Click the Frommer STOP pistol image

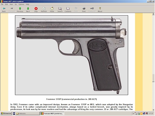click(72, 55)
